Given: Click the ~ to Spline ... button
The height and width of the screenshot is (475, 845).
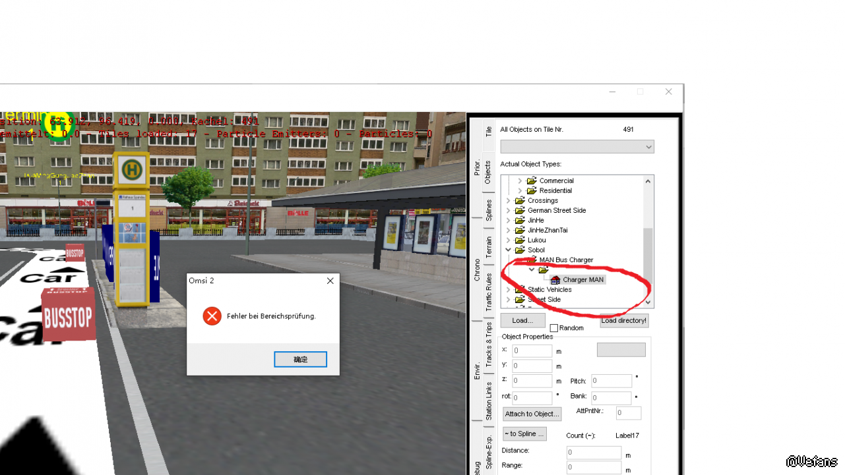Looking at the screenshot, I should coord(524,433).
